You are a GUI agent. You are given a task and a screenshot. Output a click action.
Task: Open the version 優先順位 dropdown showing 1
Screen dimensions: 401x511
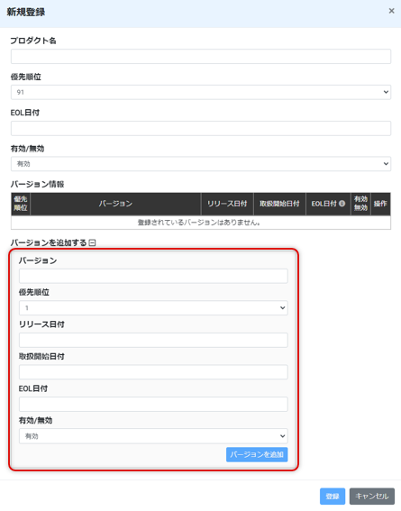point(153,307)
